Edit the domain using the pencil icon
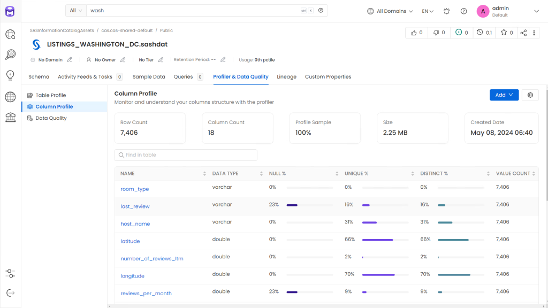The image size is (548, 308). tap(70, 60)
